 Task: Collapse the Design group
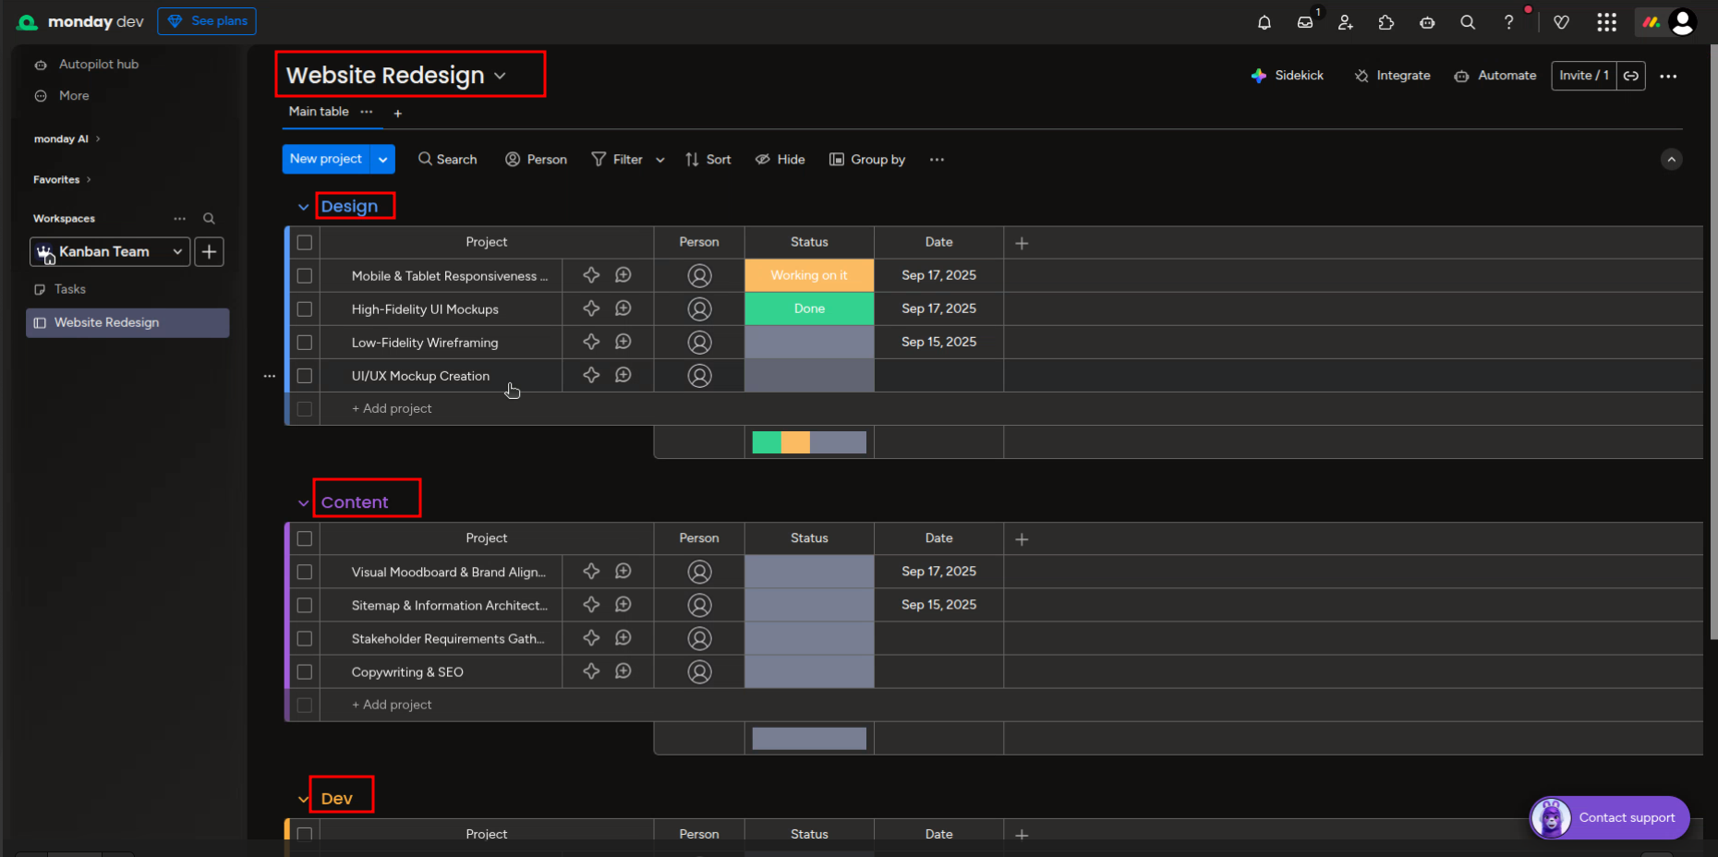303,207
